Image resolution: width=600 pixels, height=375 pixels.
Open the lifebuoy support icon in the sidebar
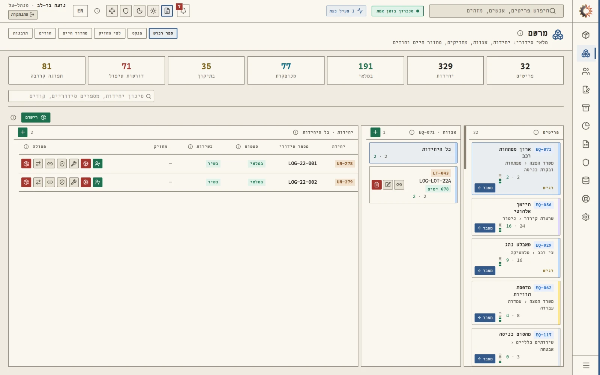(x=586, y=199)
